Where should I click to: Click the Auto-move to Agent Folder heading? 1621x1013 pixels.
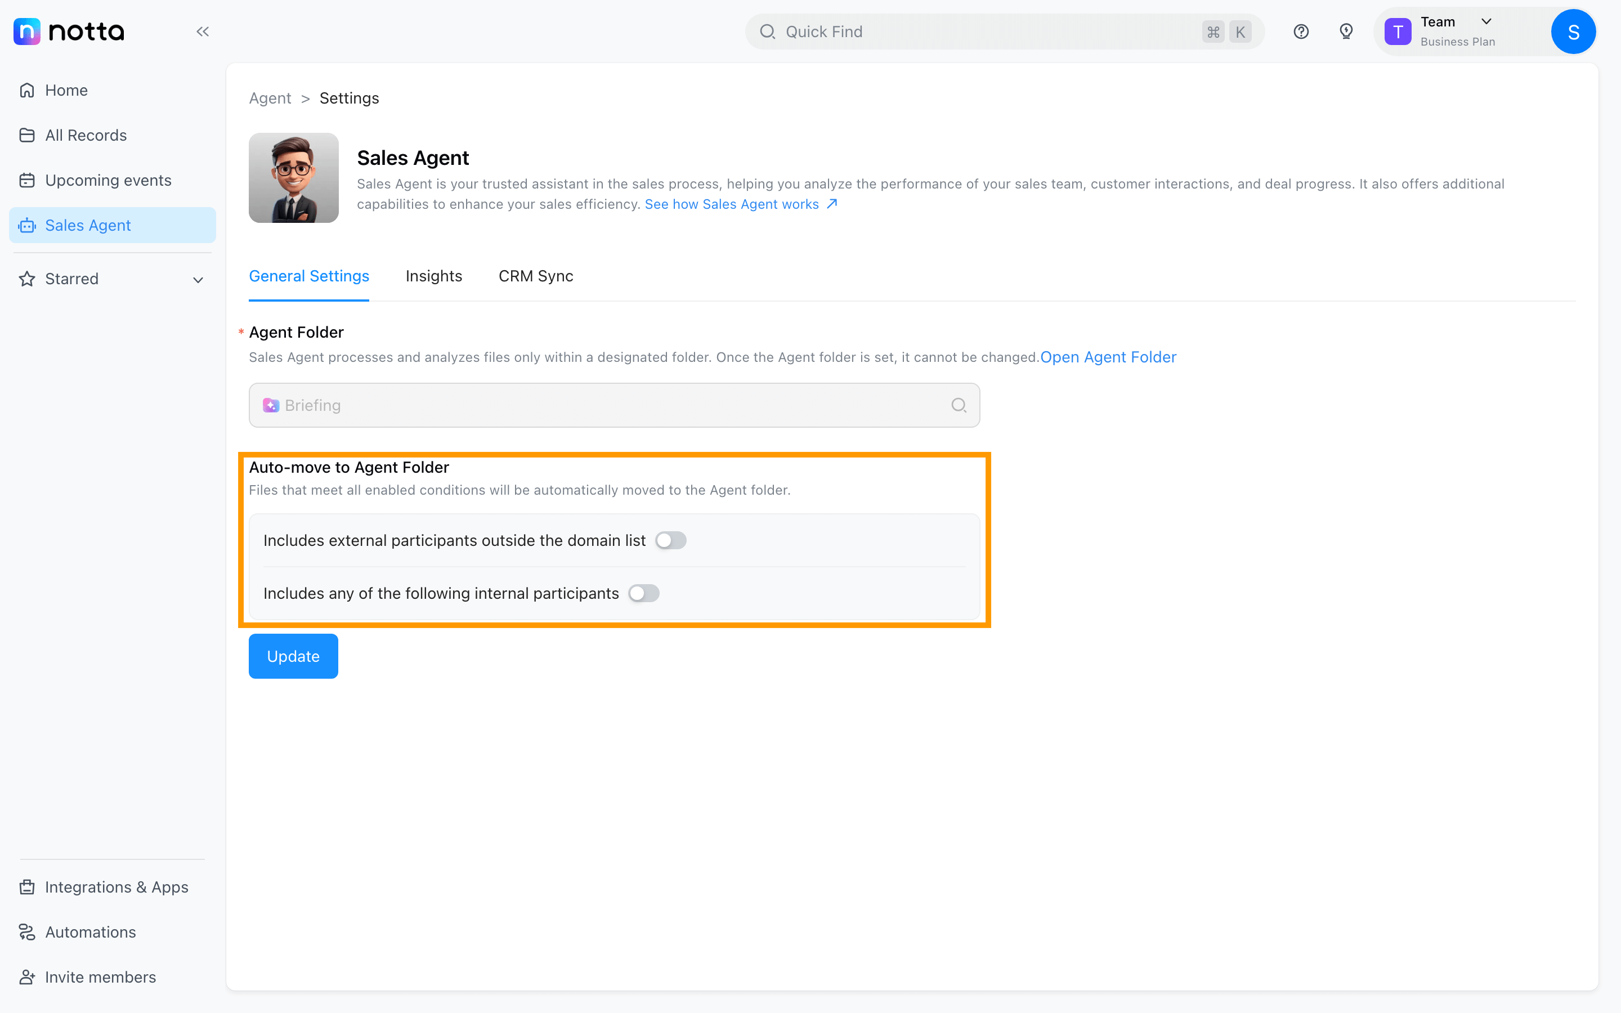pos(349,467)
